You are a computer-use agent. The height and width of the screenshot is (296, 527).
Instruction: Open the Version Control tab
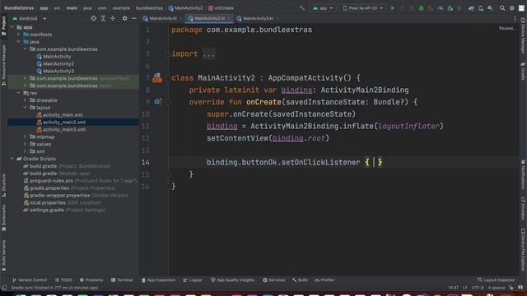[30, 280]
